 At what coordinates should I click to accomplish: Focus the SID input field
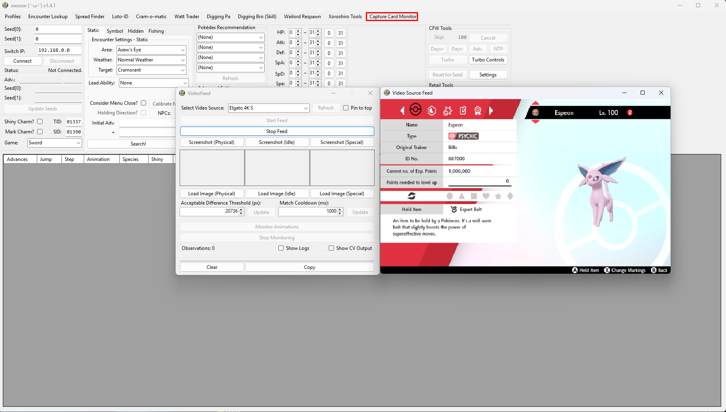pos(74,132)
